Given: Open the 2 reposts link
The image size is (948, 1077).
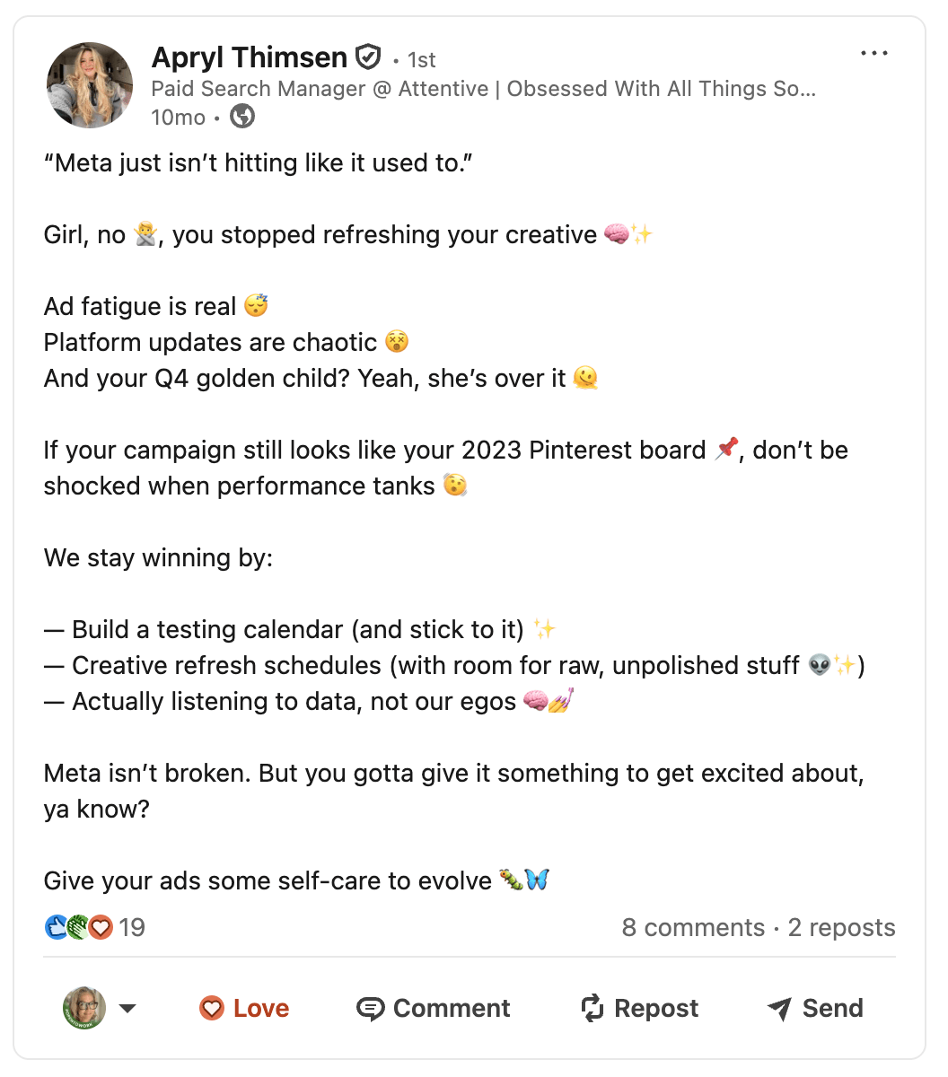Looking at the screenshot, I should [x=842, y=927].
